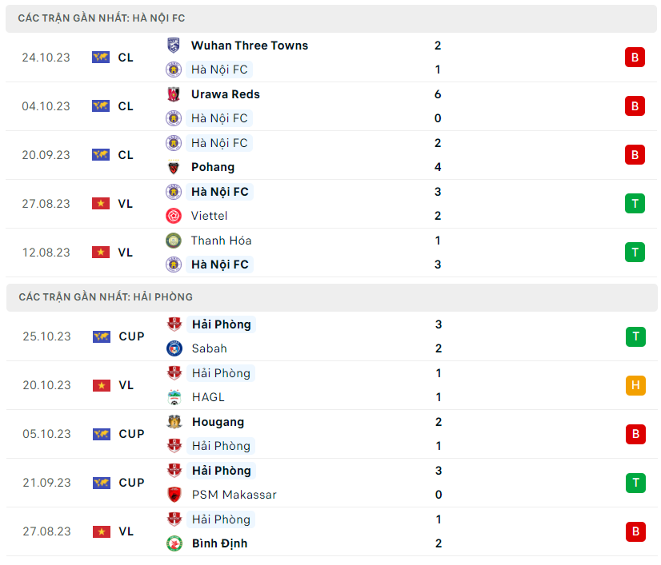Click the Urawa Reds team logo
The image size is (661, 565).
[174, 94]
